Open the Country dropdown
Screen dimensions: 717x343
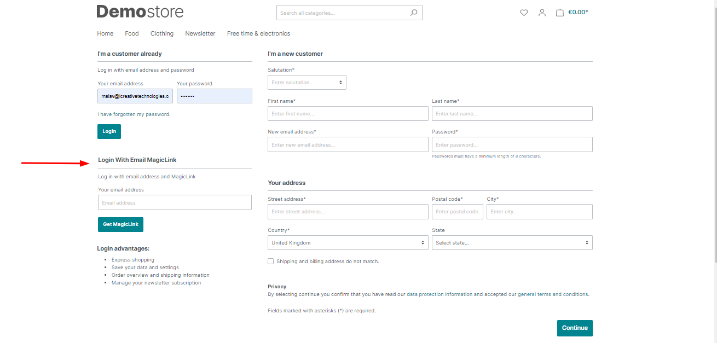(x=348, y=243)
